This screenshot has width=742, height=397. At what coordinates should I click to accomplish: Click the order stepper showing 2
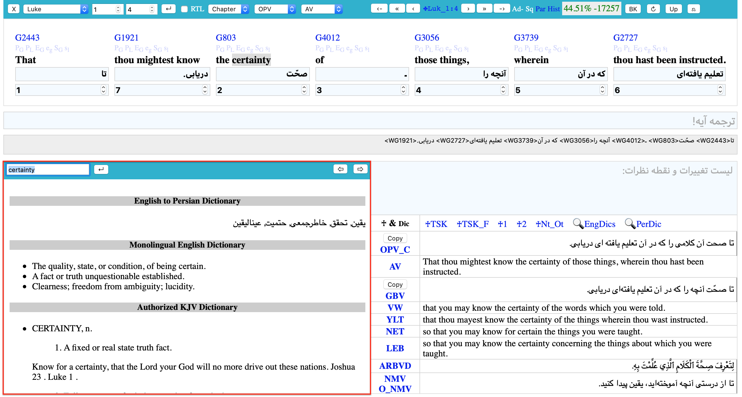[262, 90]
